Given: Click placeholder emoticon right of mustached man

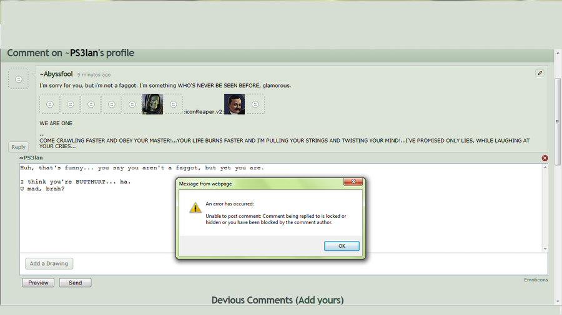Looking at the screenshot, I should pyautogui.click(x=255, y=105).
